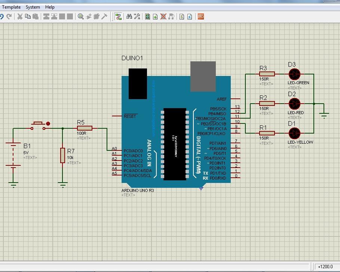Click the Exit to Parent Sheet icon

[171, 16]
